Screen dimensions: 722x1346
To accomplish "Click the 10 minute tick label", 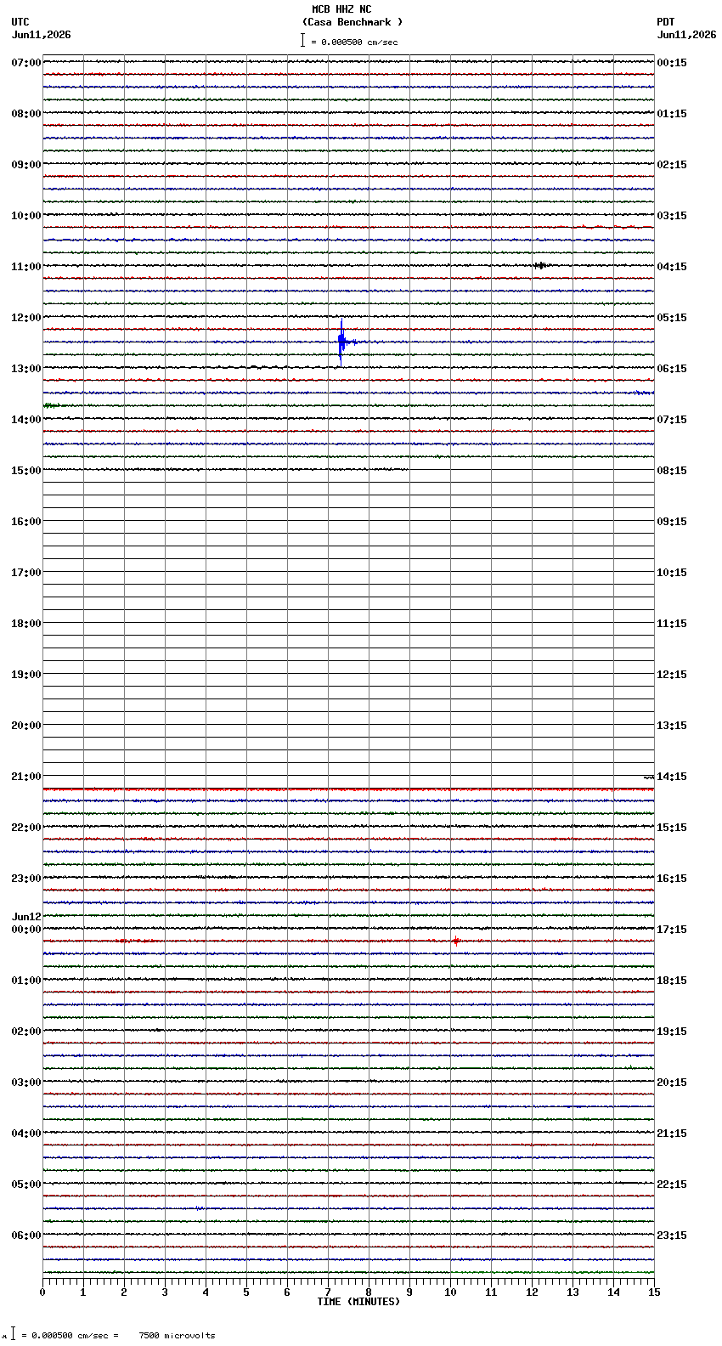I will pyautogui.click(x=450, y=1292).
